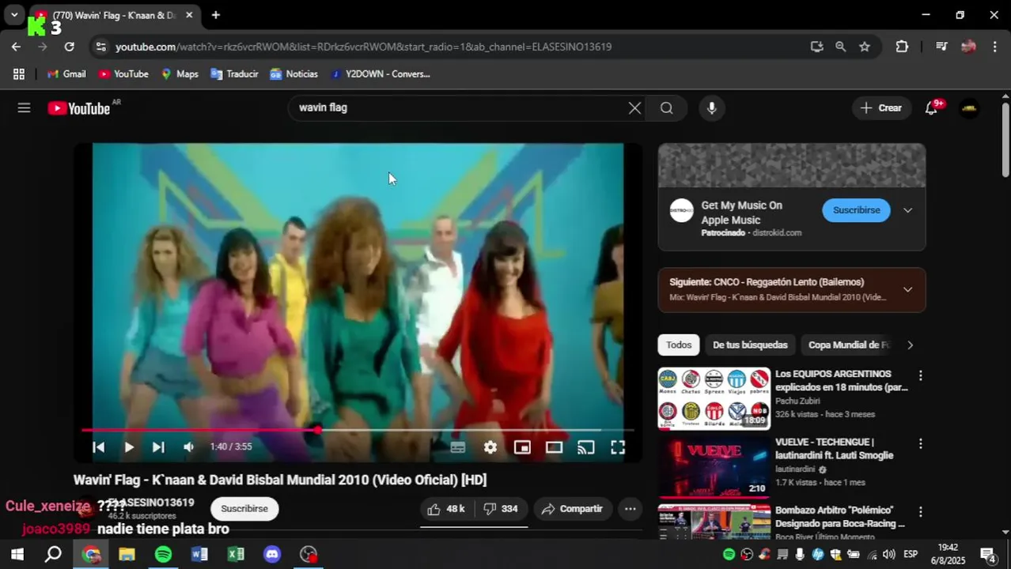The height and width of the screenshot is (569, 1011).
Task: Select 'De tus búsquedas' filter chip
Action: [x=750, y=345]
